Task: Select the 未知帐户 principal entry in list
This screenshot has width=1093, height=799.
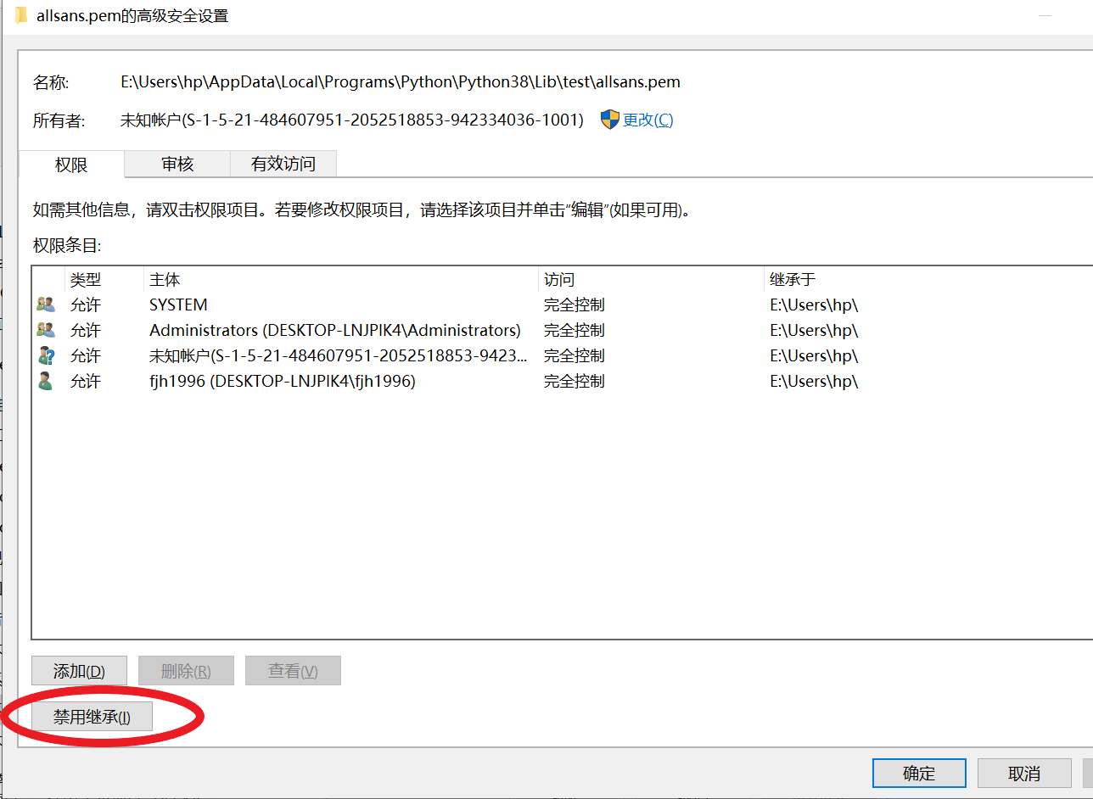Action: point(339,355)
